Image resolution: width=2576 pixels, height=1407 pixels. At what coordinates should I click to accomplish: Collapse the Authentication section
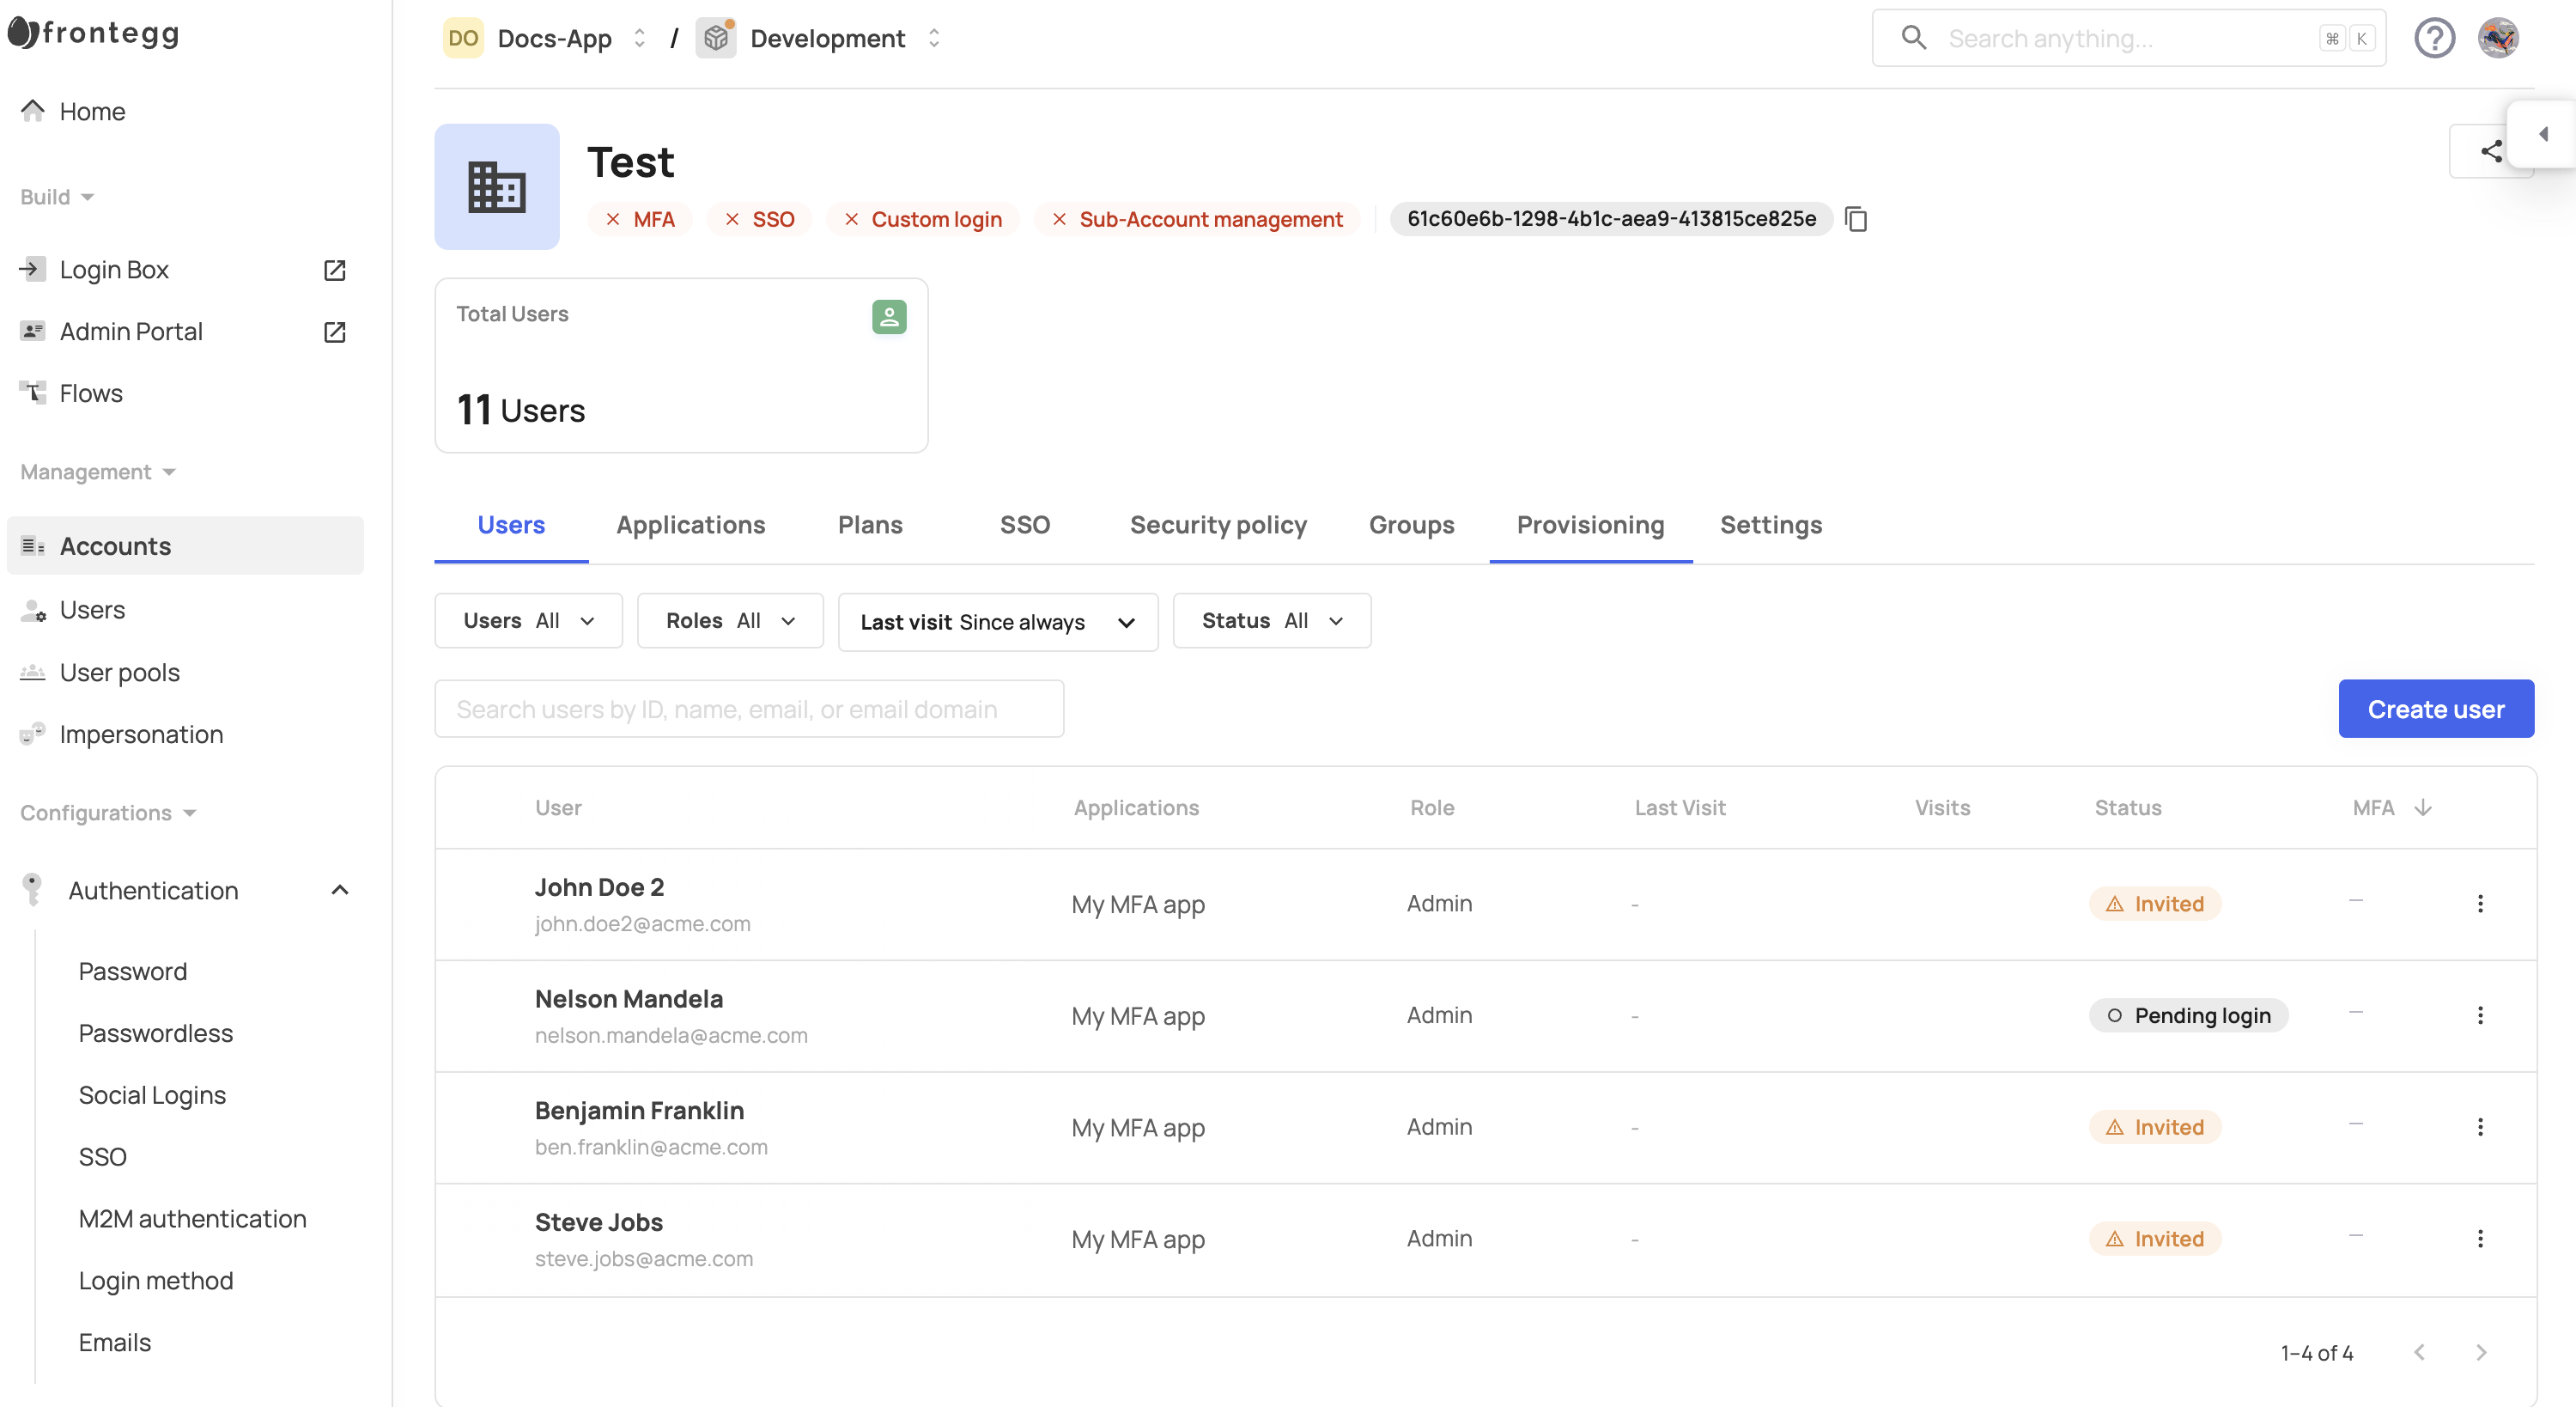340,891
